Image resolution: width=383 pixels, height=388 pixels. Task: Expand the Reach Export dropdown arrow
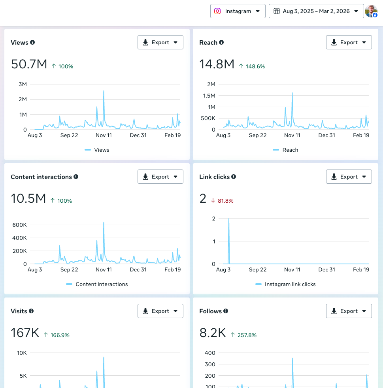[364, 42]
